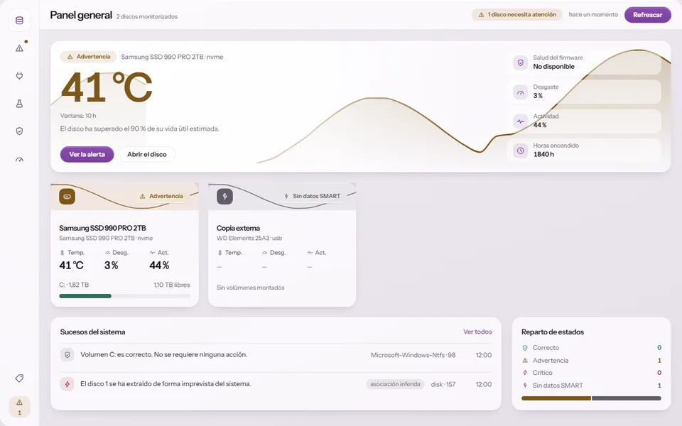
Task: Select the plug connections sidebar icon
Action: pyautogui.click(x=20, y=76)
